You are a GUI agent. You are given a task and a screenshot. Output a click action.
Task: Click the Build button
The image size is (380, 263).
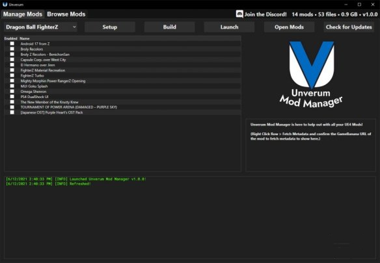tap(170, 27)
